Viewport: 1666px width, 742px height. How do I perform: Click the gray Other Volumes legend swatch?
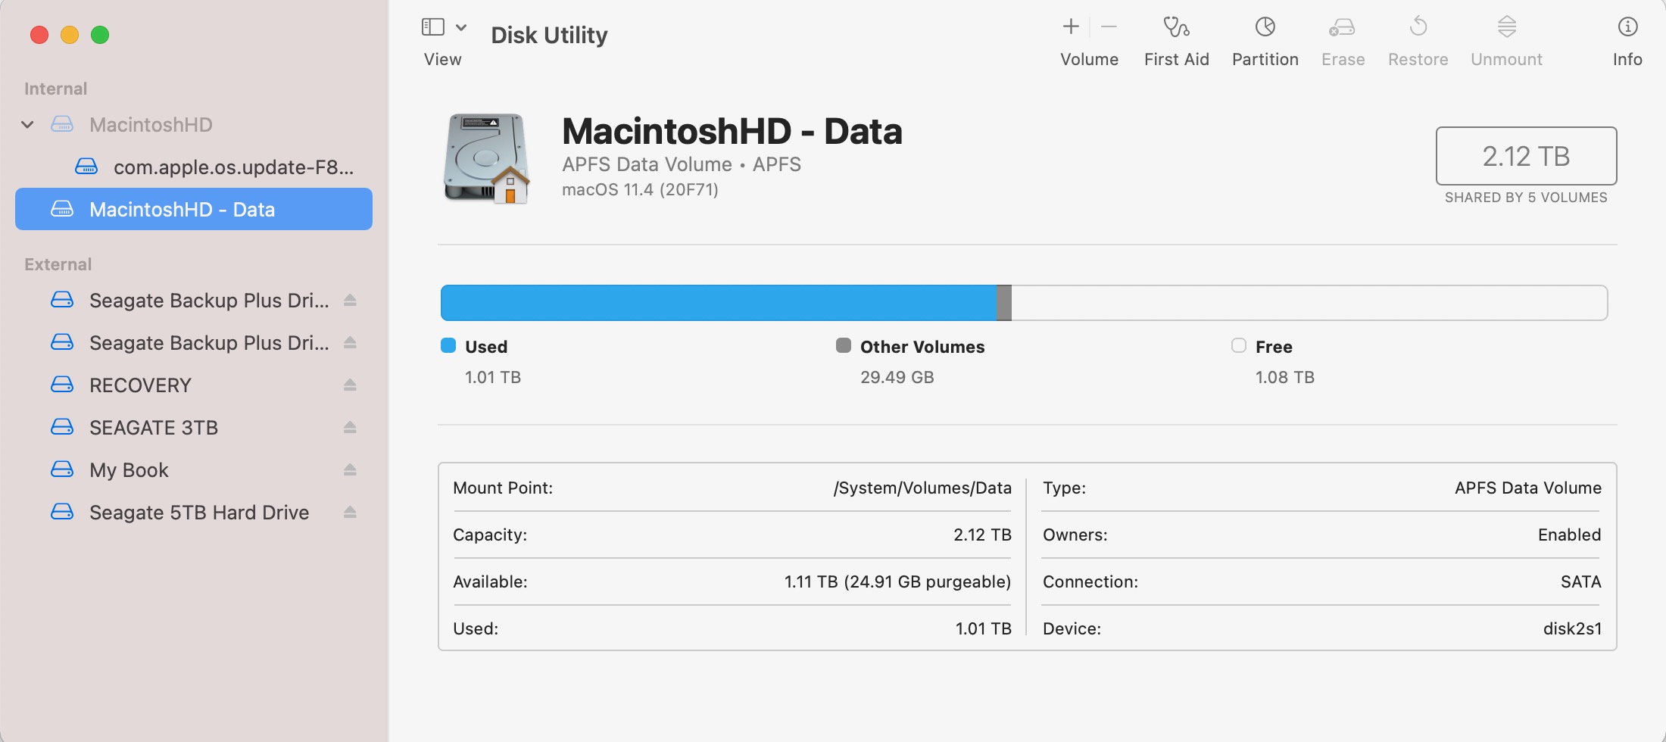point(844,345)
